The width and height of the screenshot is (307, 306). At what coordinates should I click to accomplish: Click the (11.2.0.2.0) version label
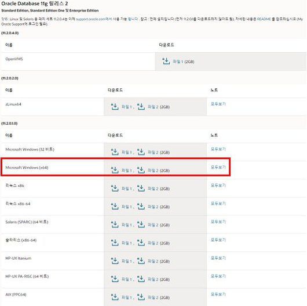pos(10,78)
